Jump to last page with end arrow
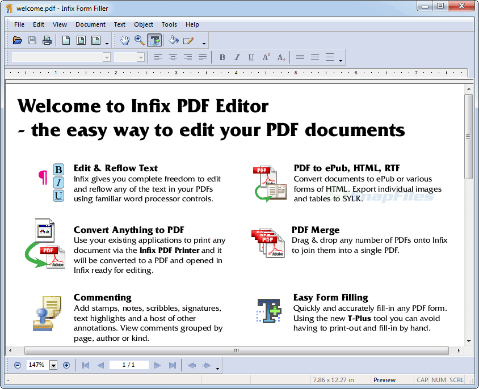This screenshot has width=479, height=389. 172,365
